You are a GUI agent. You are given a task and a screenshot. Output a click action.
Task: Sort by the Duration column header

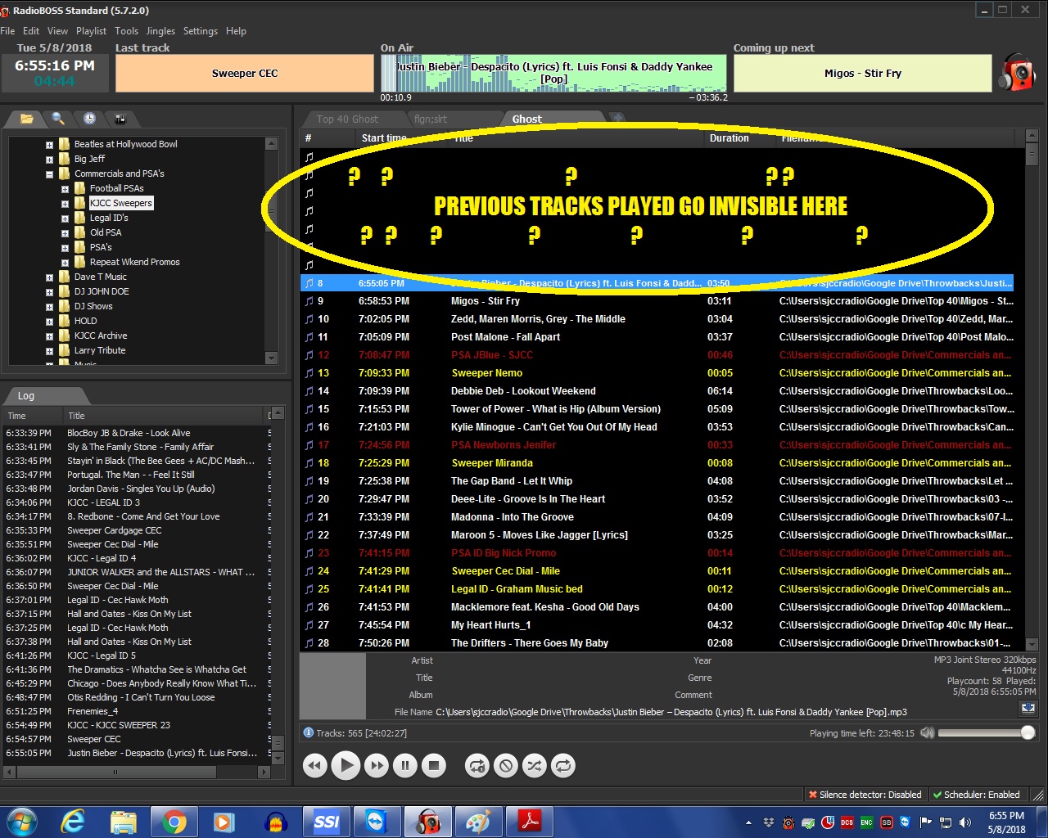pos(739,138)
